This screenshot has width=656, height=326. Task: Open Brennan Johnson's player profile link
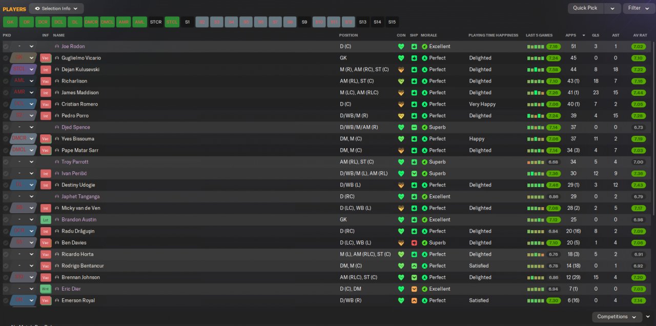[x=81, y=277]
